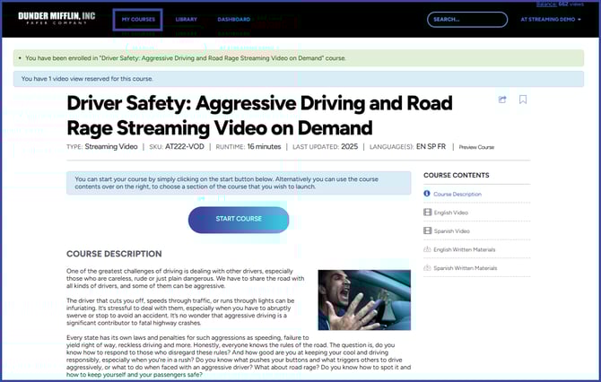Screen dimensions: 601x382
Task: Go to the Library tab
Action: click(x=187, y=19)
